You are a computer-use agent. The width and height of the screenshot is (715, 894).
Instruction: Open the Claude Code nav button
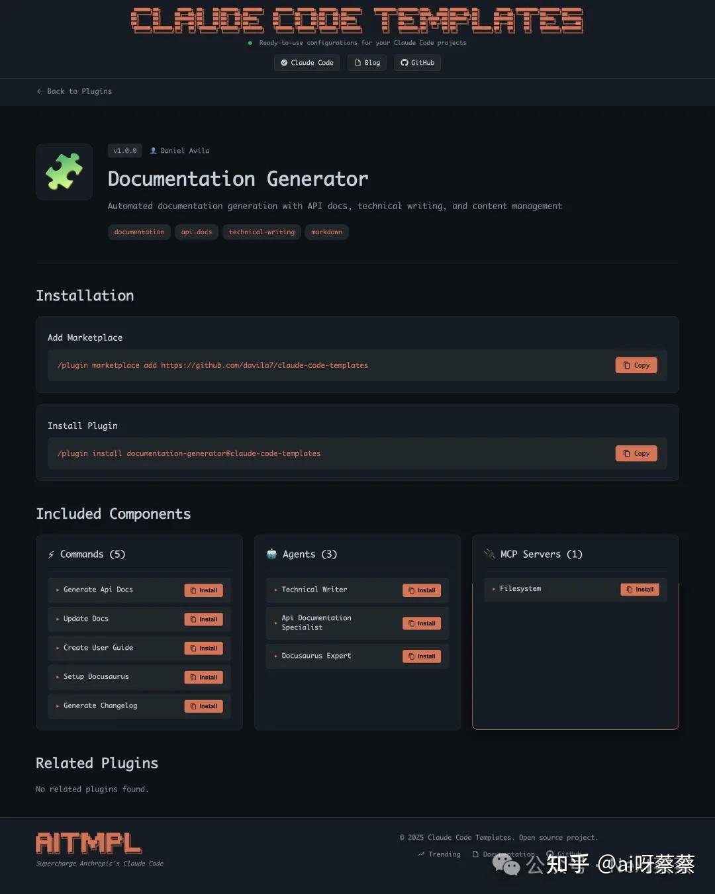tap(307, 63)
